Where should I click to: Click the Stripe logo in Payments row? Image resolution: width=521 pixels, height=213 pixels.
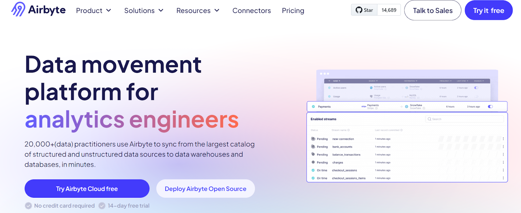pyautogui.click(x=364, y=106)
